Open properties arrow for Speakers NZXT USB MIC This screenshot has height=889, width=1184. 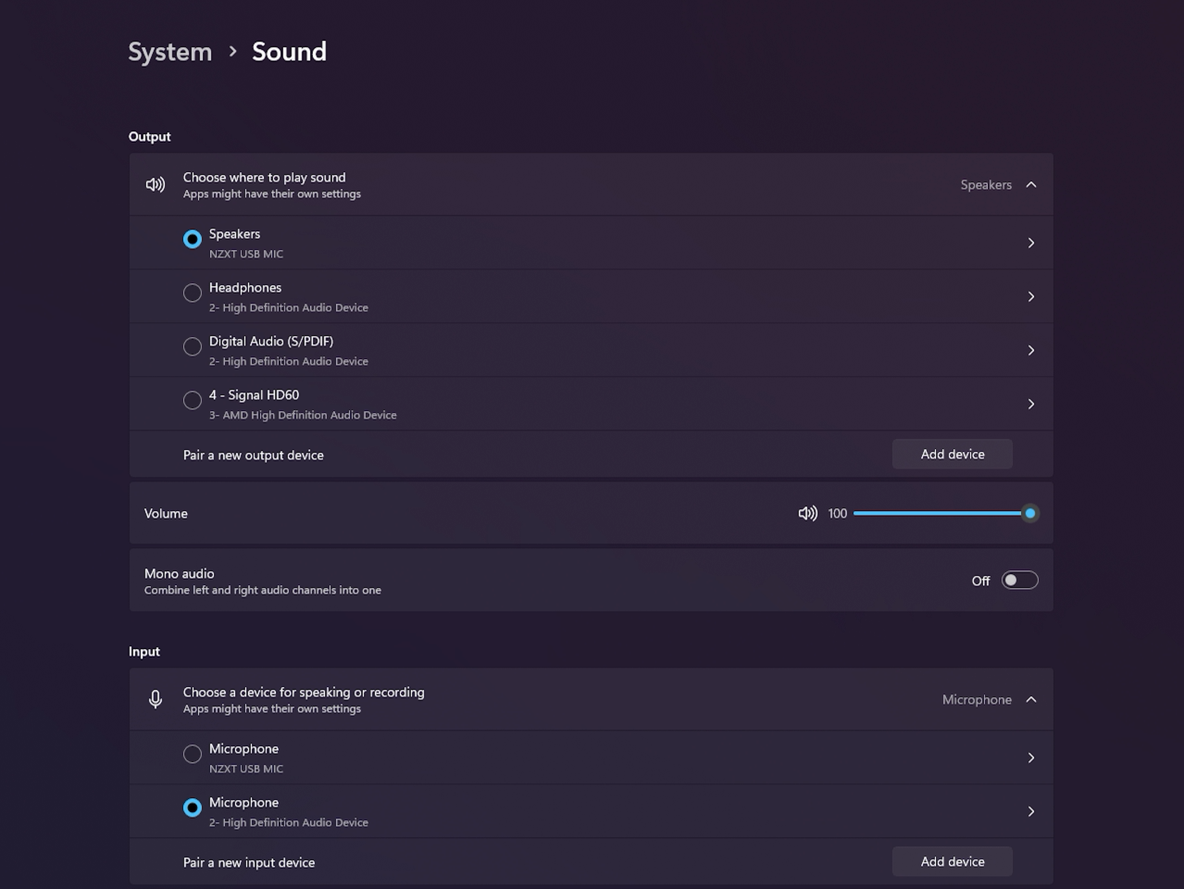(x=1030, y=242)
